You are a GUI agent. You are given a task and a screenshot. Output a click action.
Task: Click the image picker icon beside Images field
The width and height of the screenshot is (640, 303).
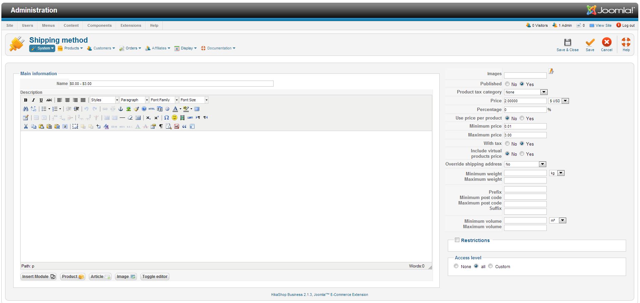[551, 71]
